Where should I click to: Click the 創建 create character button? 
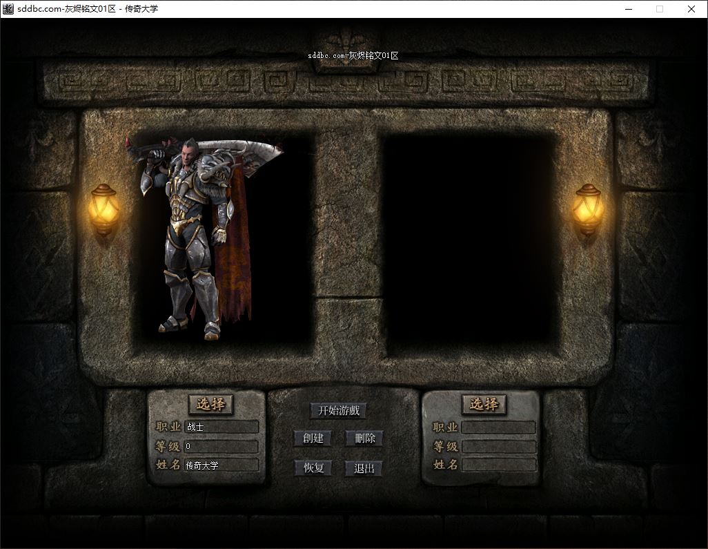[x=313, y=438]
